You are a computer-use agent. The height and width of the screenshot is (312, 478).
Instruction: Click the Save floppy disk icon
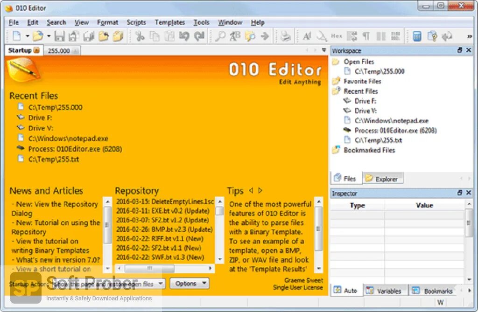pos(59,36)
